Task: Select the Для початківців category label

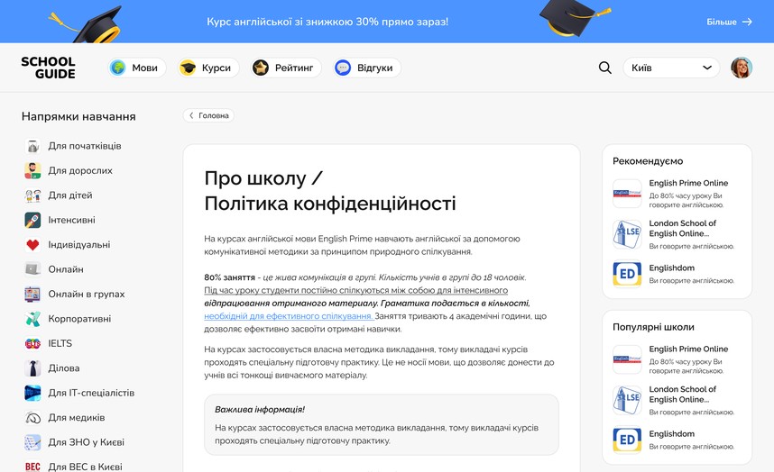Action: (x=85, y=146)
